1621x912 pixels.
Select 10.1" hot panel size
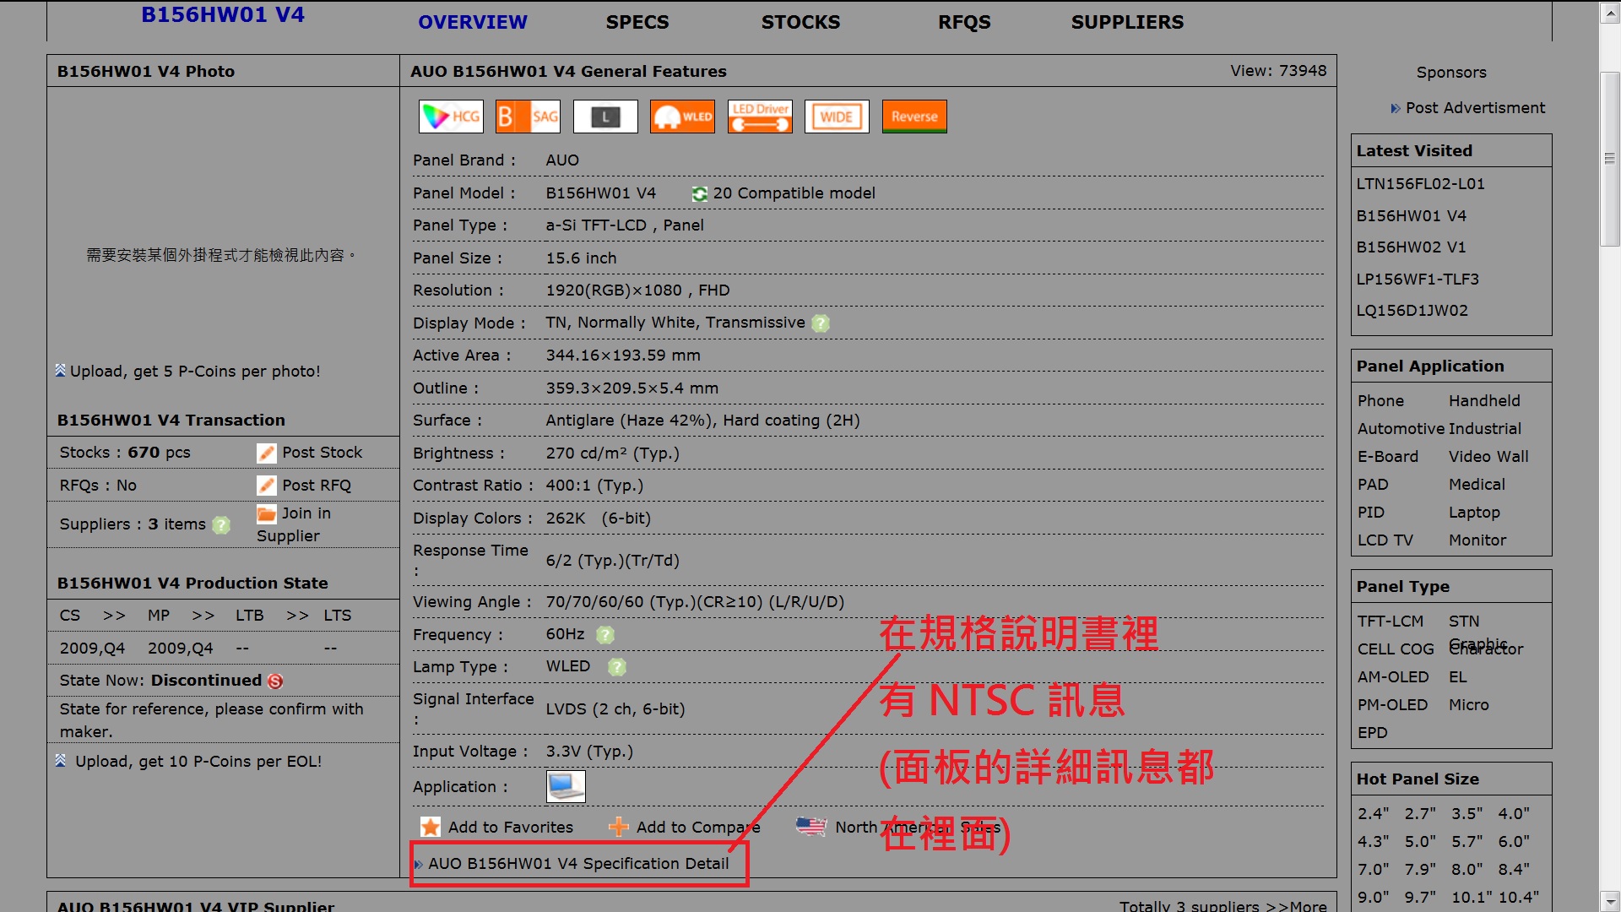(1471, 898)
